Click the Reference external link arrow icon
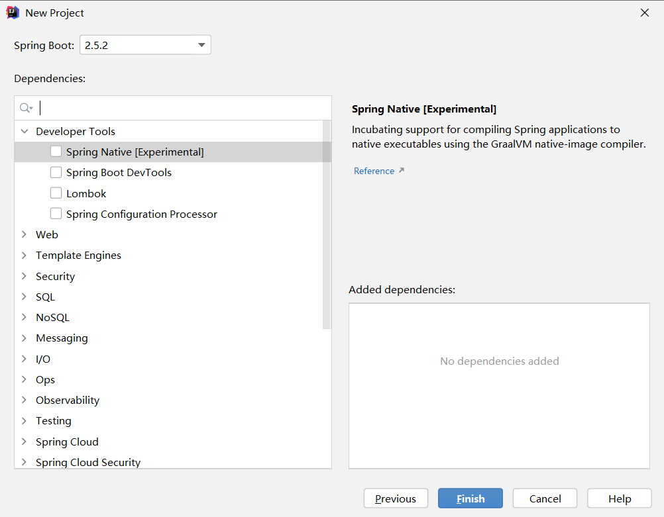 (x=402, y=170)
